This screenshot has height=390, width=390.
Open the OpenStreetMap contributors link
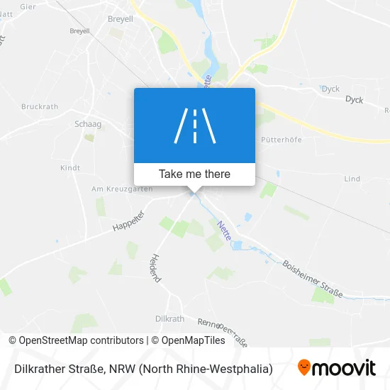76,340
